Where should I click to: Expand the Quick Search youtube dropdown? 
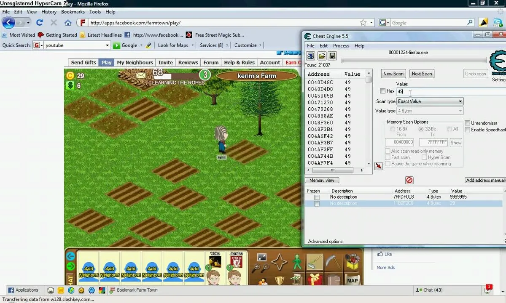107,45
